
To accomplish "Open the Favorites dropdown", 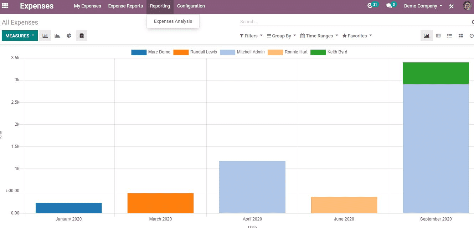I will point(357,36).
